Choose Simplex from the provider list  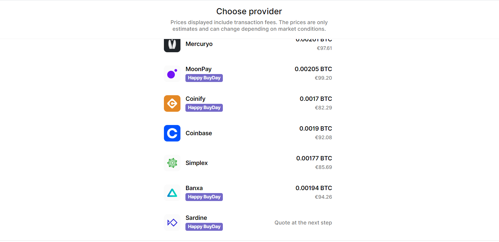197,163
